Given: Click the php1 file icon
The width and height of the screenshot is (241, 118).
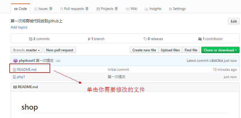Looking at the screenshot, I should [15, 77].
